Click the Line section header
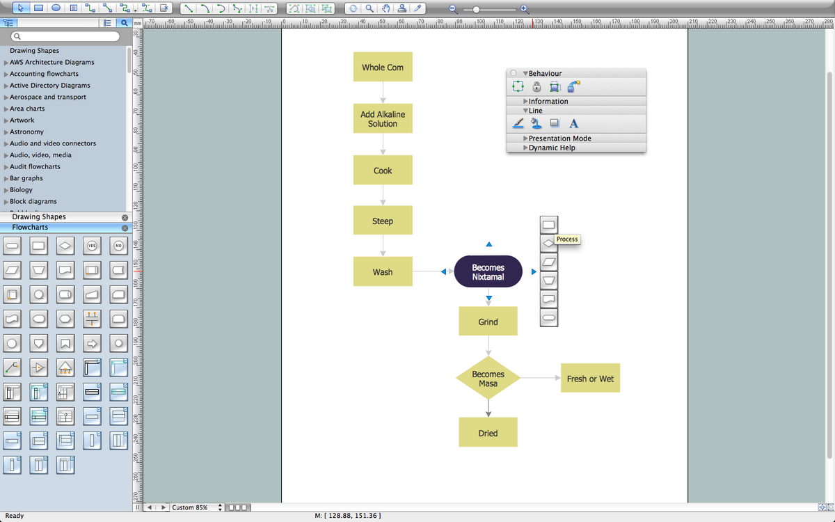 tap(576, 111)
